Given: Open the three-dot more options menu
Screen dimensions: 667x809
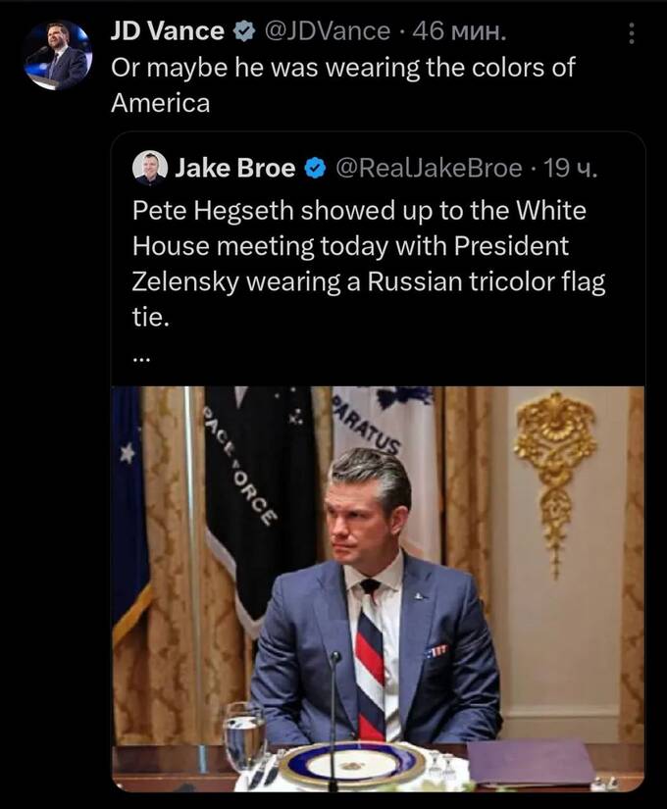Looking at the screenshot, I should (632, 33).
